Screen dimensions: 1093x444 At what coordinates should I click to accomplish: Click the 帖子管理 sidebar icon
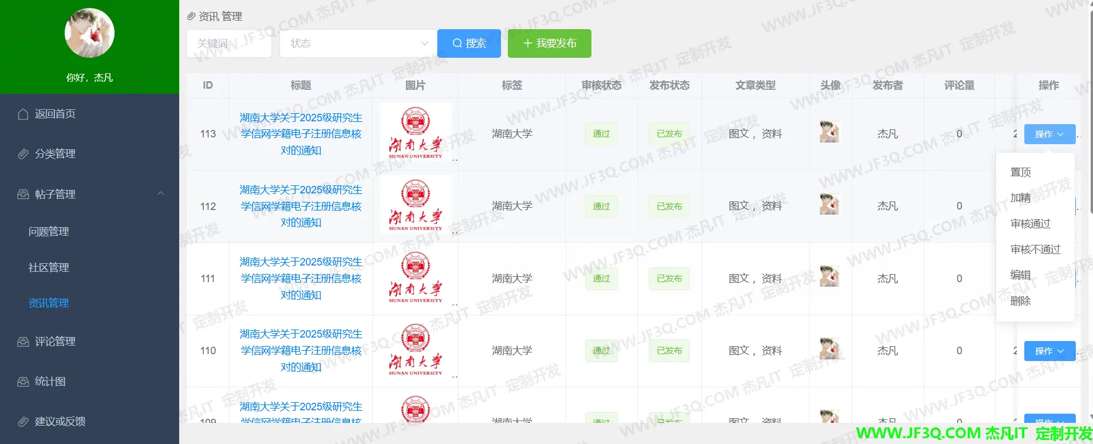click(23, 195)
